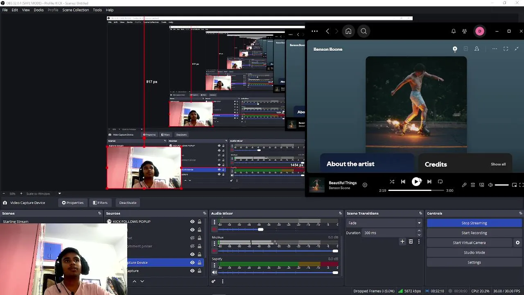This screenshot has width=524, height=295.
Task: Open Spotify now playing more options
Action: 495,49
